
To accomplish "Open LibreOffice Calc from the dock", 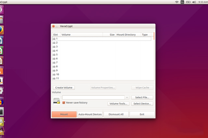I will [x=1, y=50].
